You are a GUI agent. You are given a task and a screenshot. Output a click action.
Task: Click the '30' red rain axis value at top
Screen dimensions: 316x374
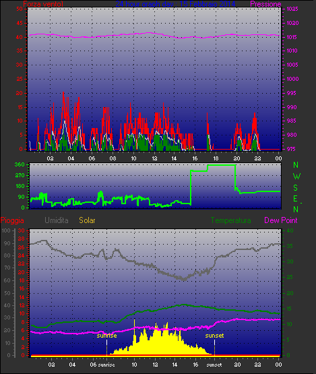click(22, 230)
